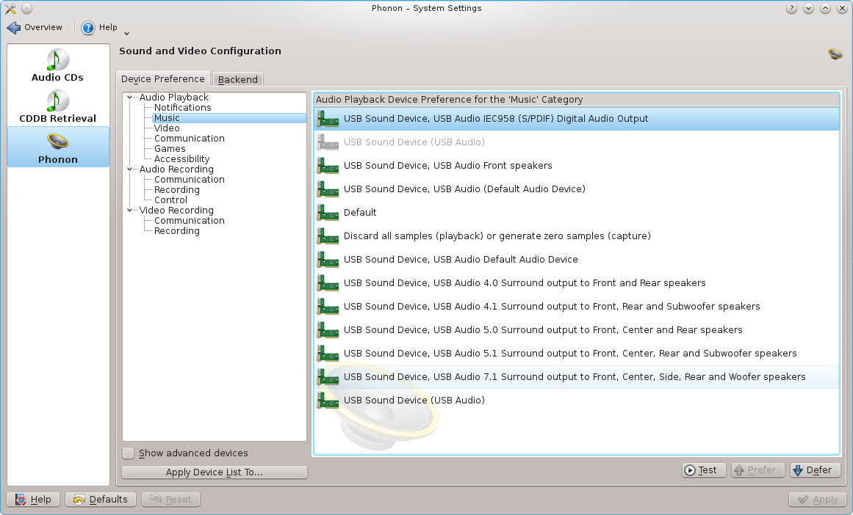Open the Audio CDs settings module
This screenshot has height=515, width=853.
[x=57, y=65]
